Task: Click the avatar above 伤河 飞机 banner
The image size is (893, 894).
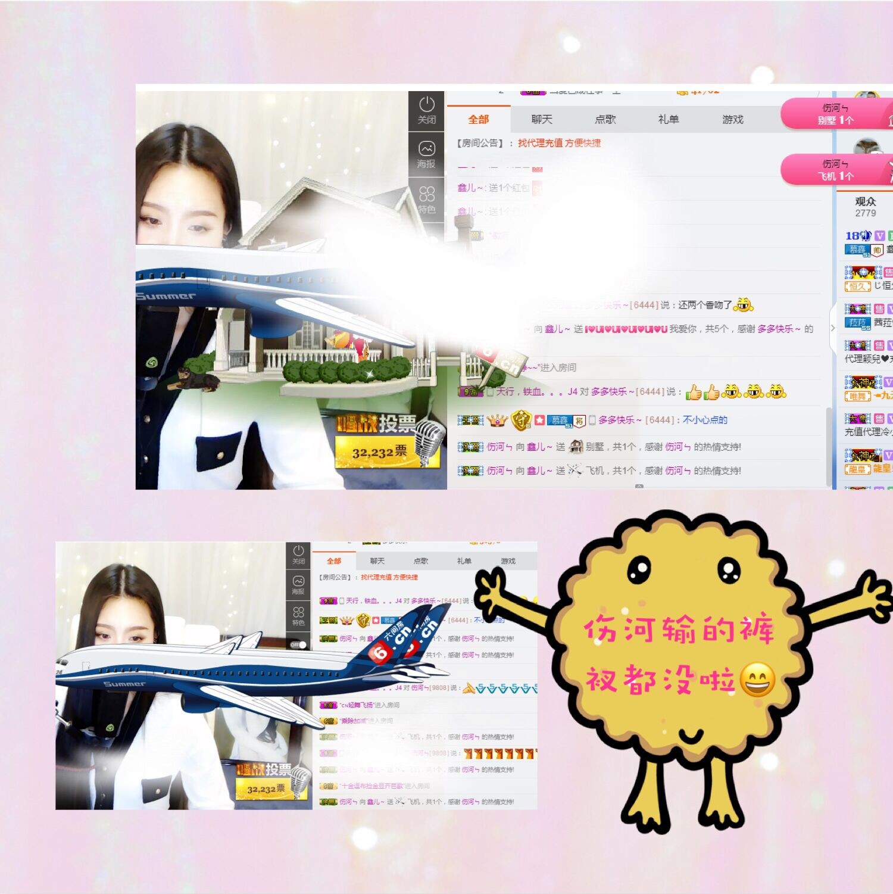Action: coord(867,147)
